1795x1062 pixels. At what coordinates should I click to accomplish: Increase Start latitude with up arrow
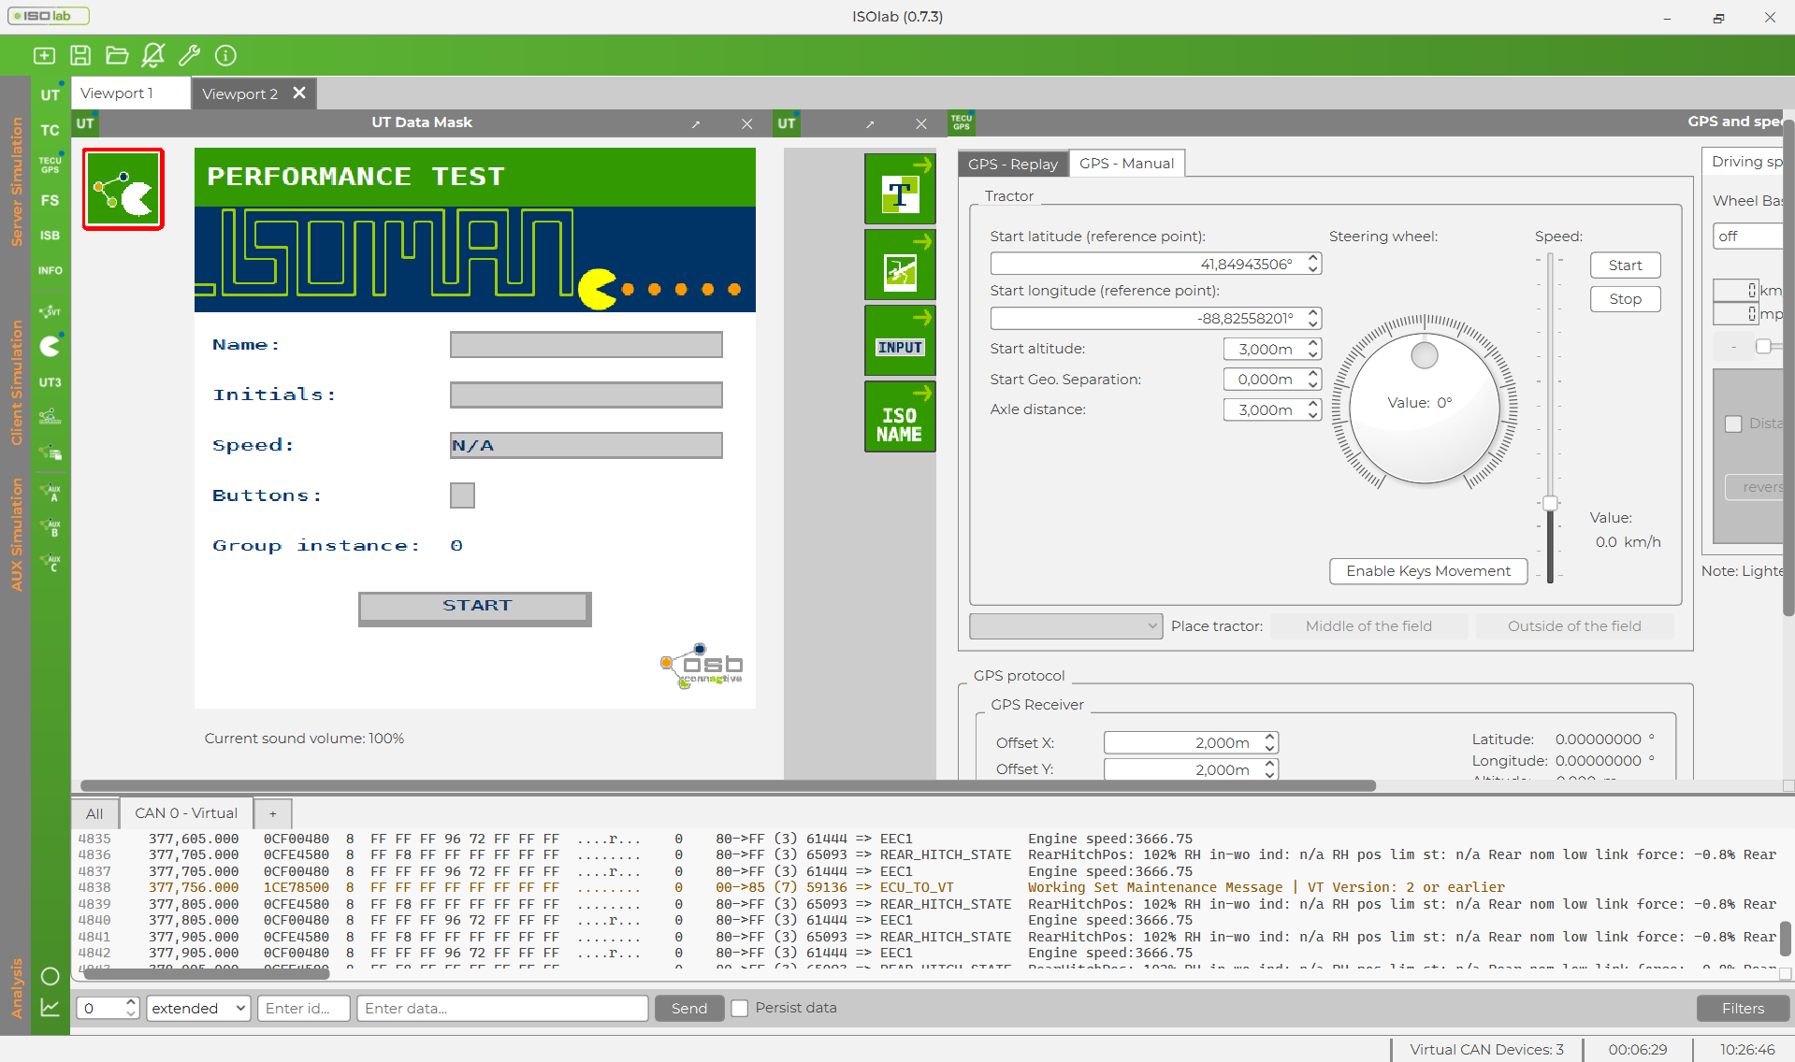tap(1313, 259)
